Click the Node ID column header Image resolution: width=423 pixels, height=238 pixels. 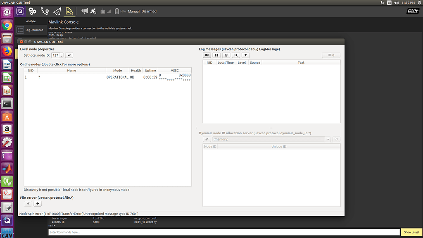tap(210, 147)
